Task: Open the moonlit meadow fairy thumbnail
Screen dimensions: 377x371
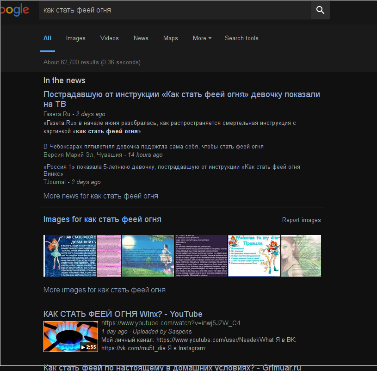Action: pos(148,256)
